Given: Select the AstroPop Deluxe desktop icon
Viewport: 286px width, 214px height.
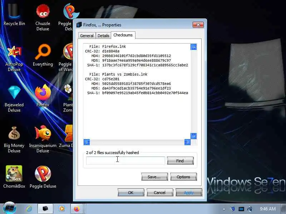Looking at the screenshot, I should point(14,58).
